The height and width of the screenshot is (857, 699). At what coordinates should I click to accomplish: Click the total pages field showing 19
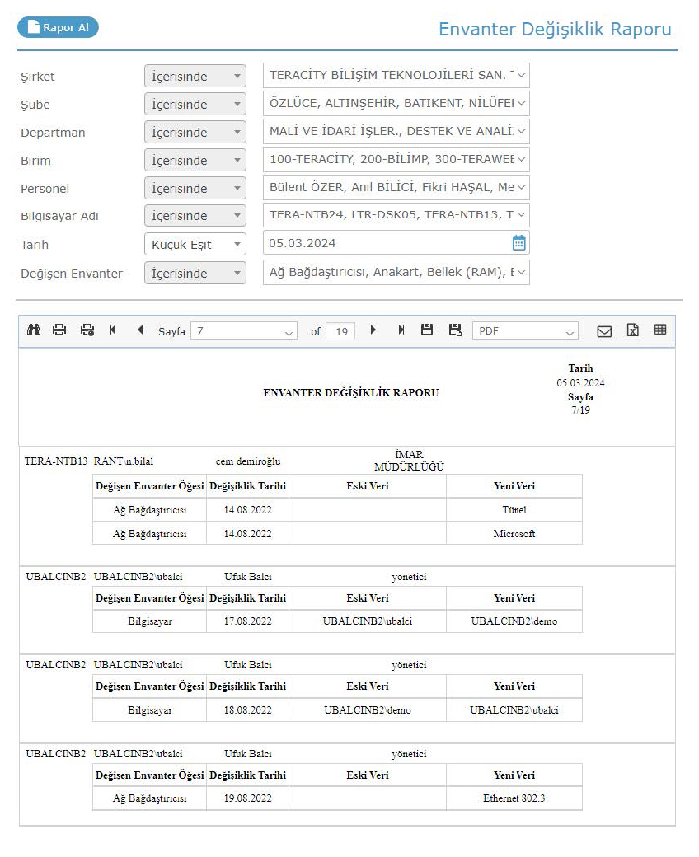coord(340,331)
